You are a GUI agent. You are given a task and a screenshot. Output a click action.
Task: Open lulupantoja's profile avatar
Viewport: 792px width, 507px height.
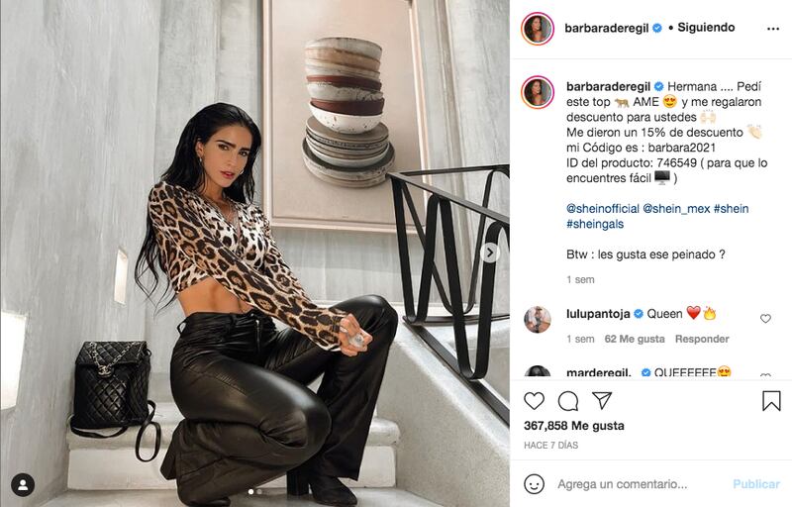pyautogui.click(x=538, y=319)
